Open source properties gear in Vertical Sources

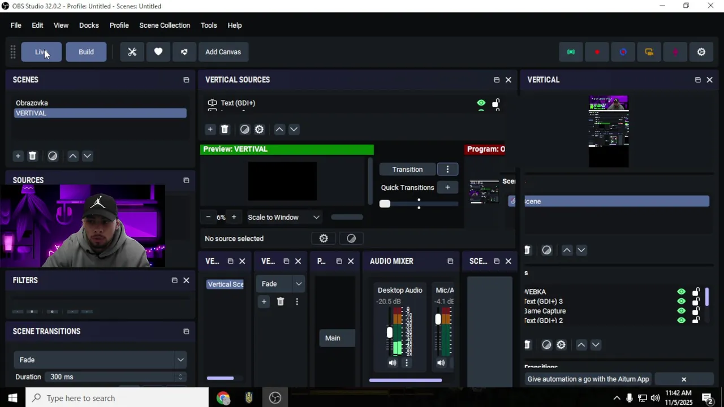[x=259, y=129]
